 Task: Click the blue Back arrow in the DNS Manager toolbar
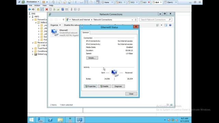29,9
